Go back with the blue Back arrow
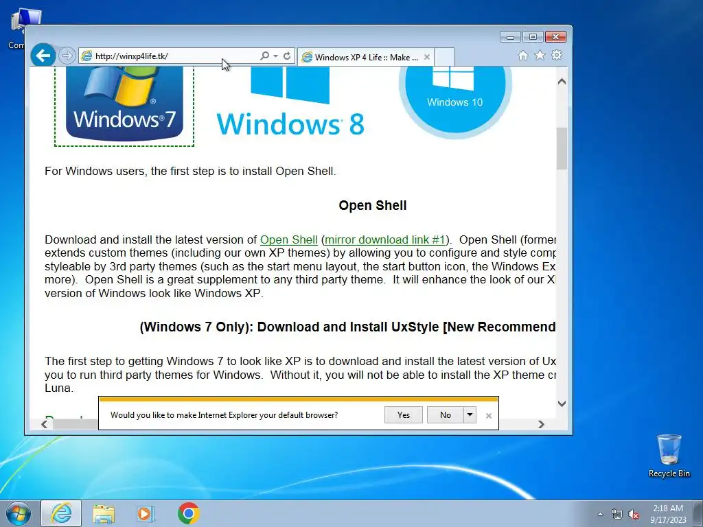Screen dimensions: 703x527 click(x=43, y=56)
